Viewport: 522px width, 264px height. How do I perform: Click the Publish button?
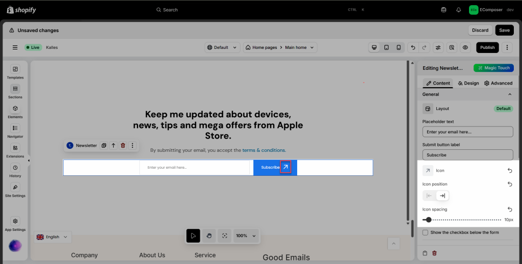pyautogui.click(x=487, y=47)
